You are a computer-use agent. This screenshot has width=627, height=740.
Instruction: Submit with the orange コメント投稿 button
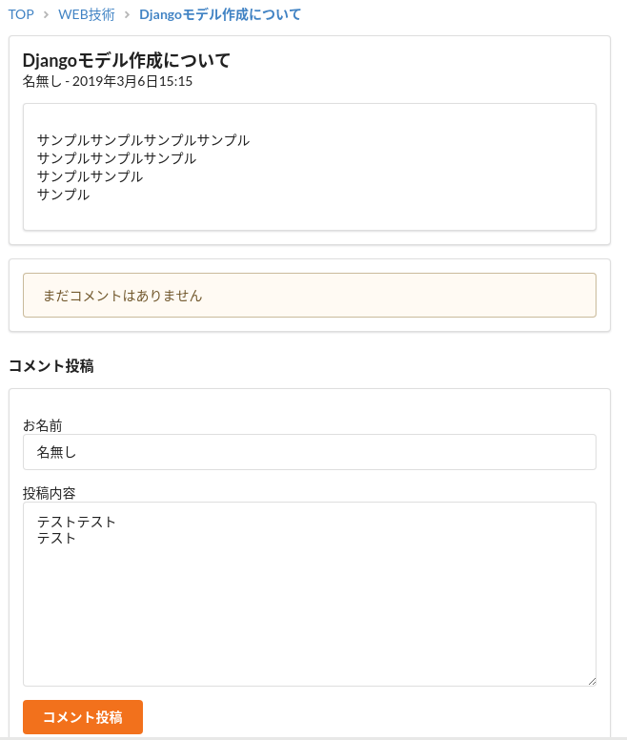[83, 717]
